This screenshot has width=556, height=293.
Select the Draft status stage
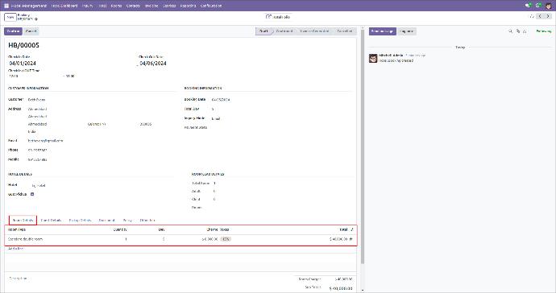tap(263, 31)
